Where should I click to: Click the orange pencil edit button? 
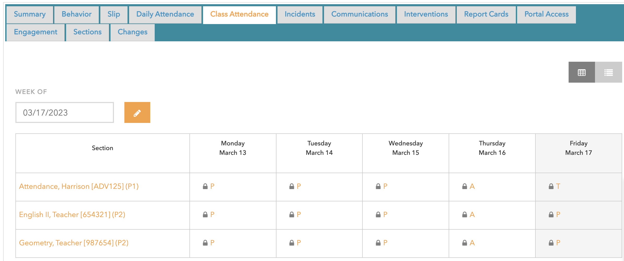(x=137, y=113)
